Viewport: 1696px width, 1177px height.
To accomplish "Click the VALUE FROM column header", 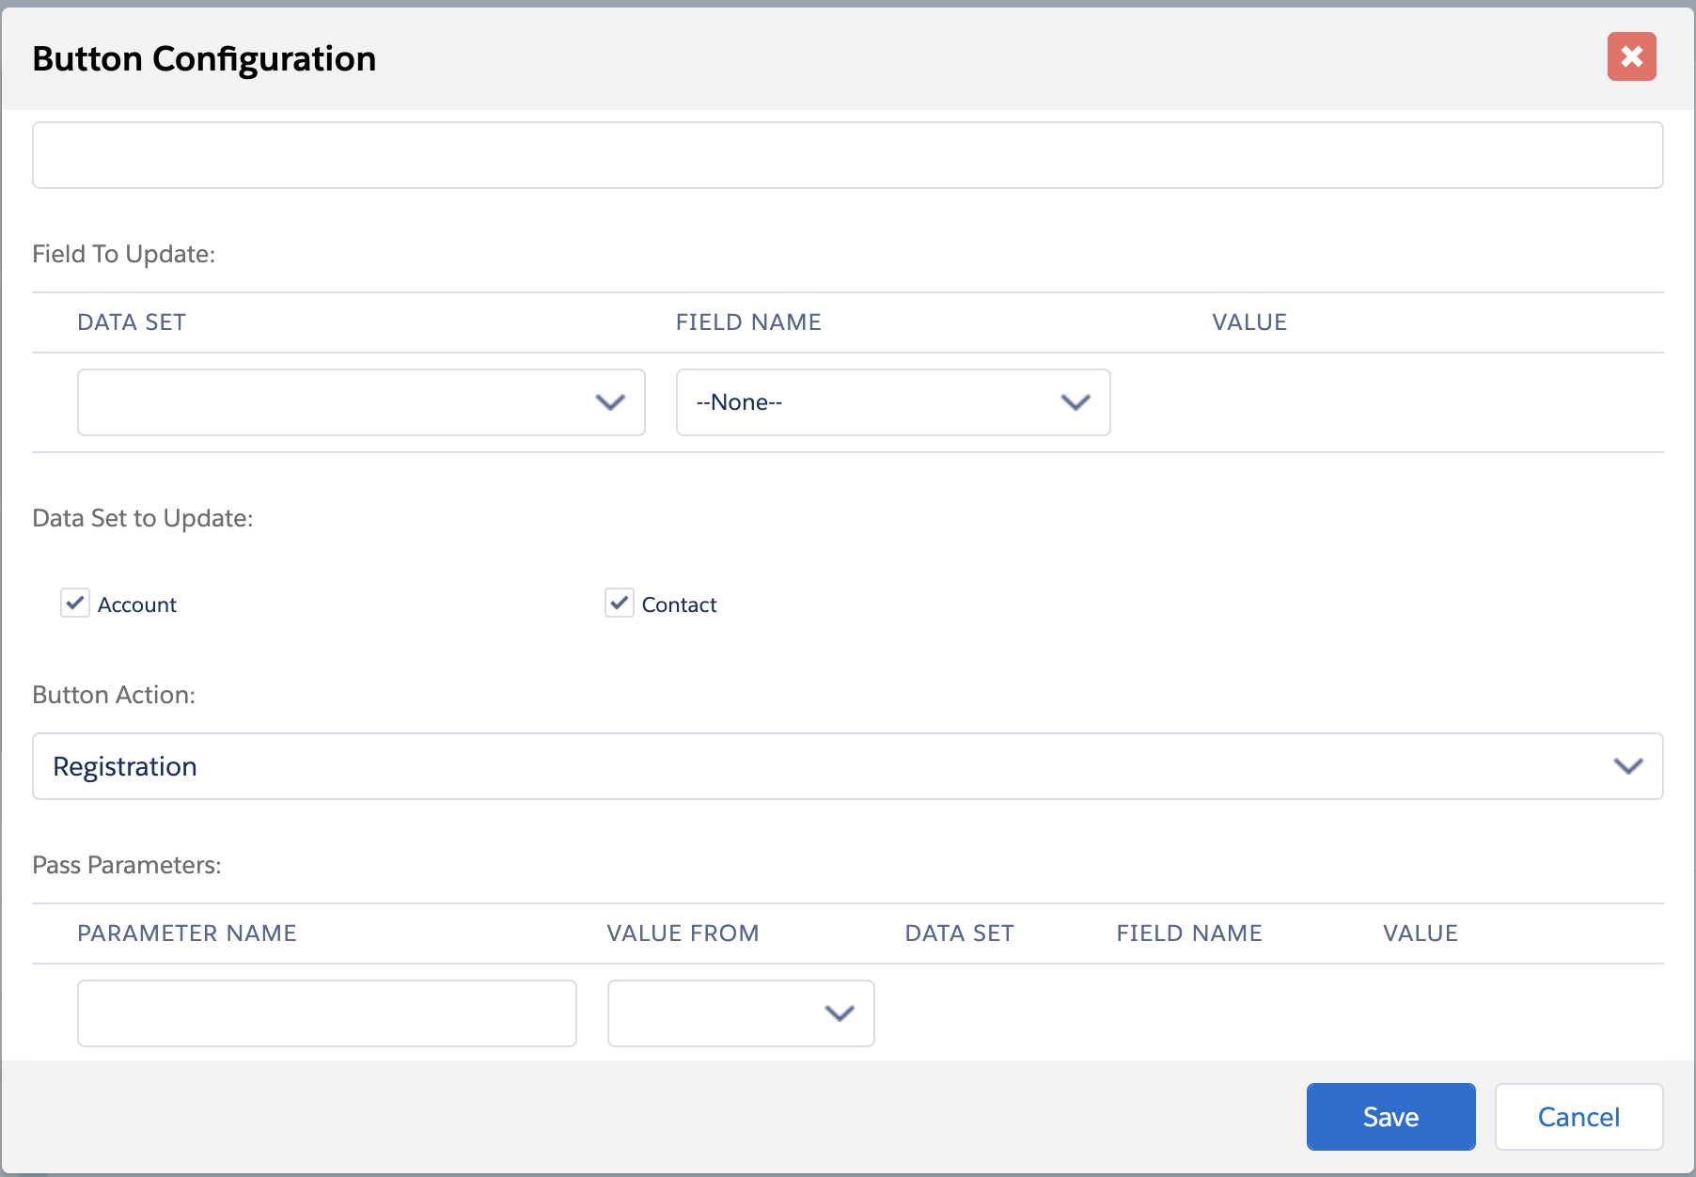I will point(683,934).
